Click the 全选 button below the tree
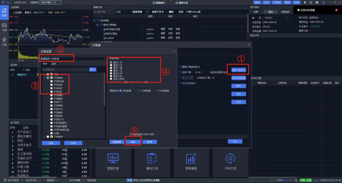This screenshot has width=342, height=183. pyautogui.click(x=51, y=143)
